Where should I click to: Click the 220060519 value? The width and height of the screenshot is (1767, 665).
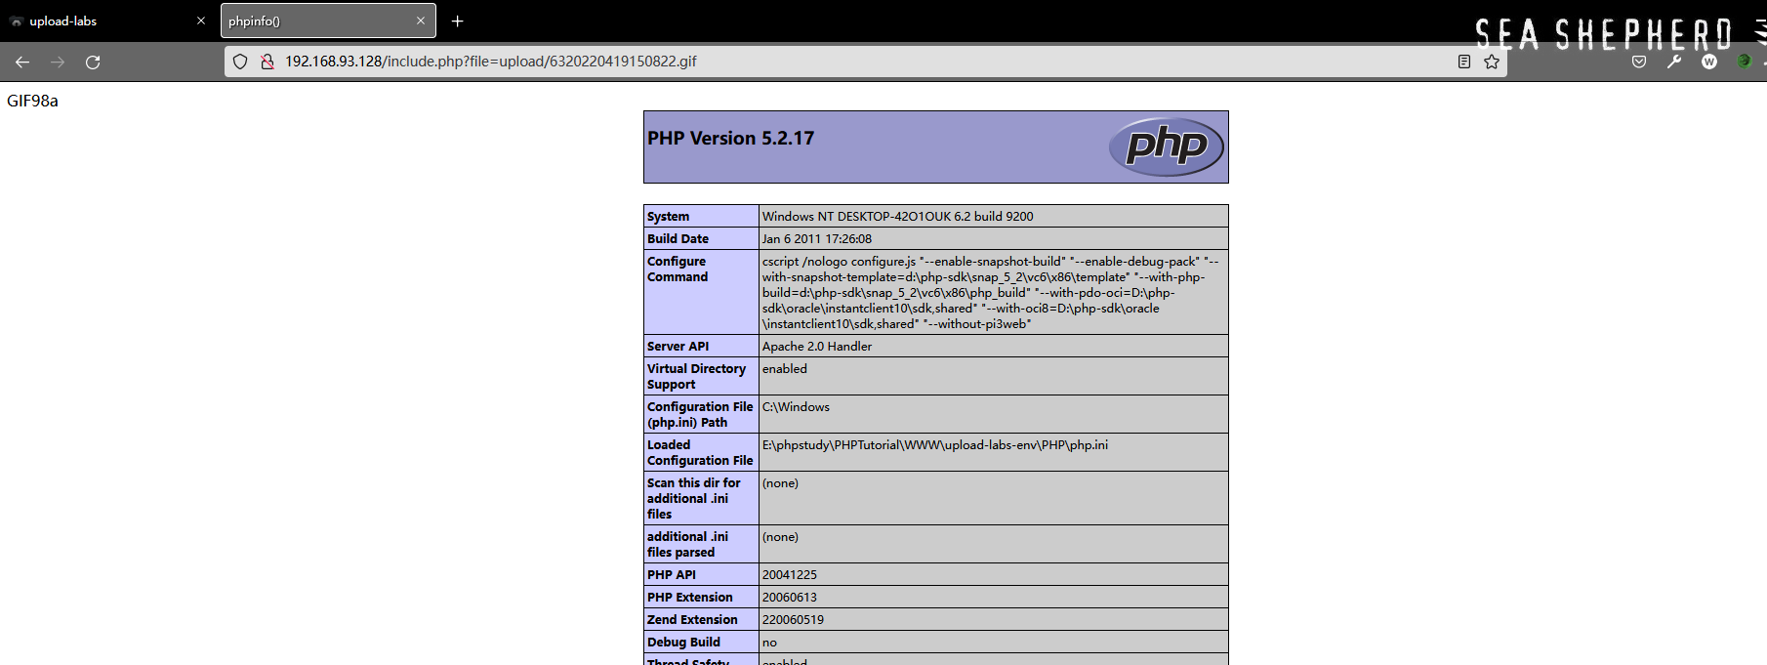793,620
